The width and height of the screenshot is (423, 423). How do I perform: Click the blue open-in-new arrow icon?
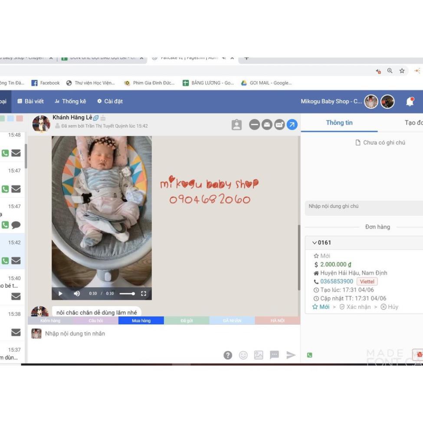[292, 125]
